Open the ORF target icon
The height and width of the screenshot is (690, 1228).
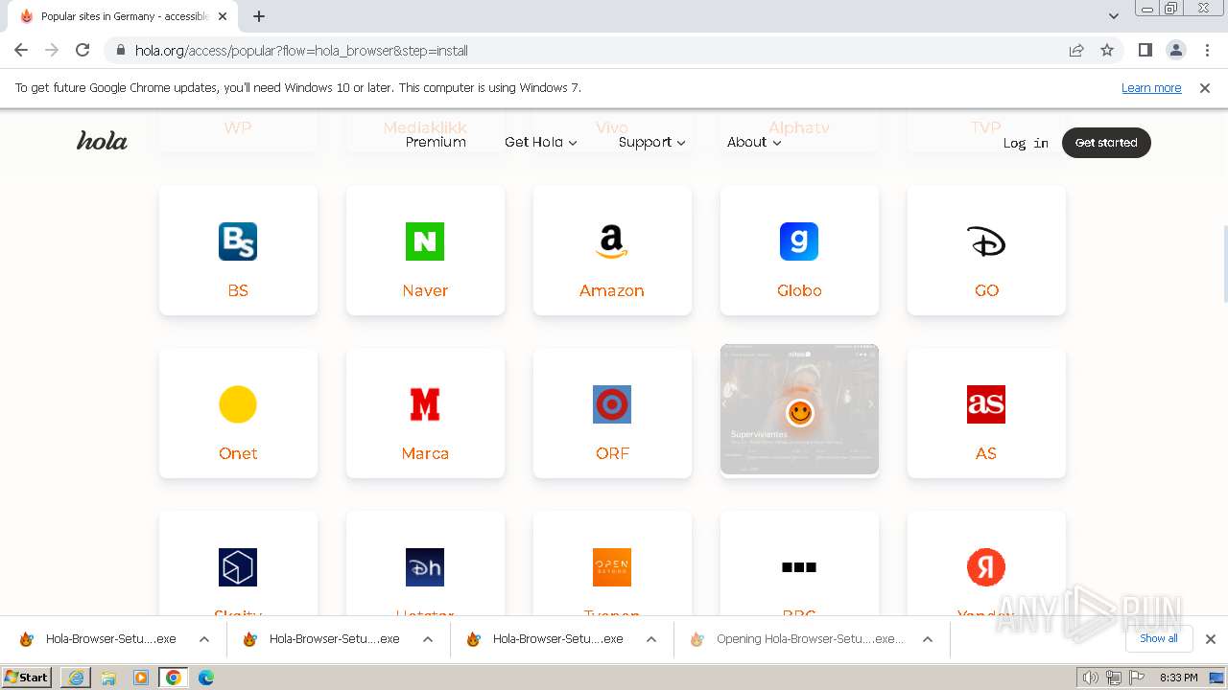[x=612, y=404]
